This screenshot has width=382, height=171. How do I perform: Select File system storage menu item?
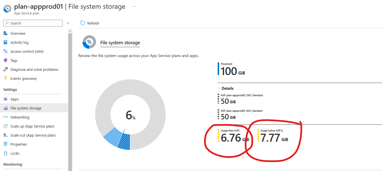(x=26, y=108)
